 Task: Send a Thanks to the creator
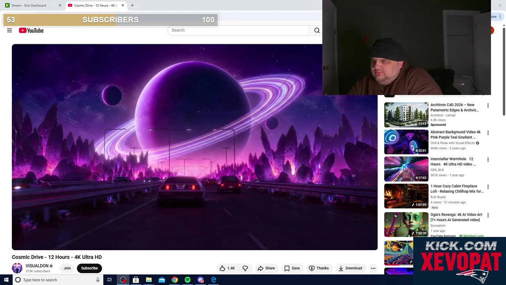coord(319,268)
